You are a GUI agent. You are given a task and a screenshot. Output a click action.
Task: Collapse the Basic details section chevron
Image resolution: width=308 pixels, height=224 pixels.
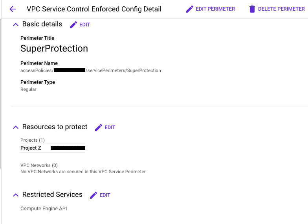pos(16,24)
